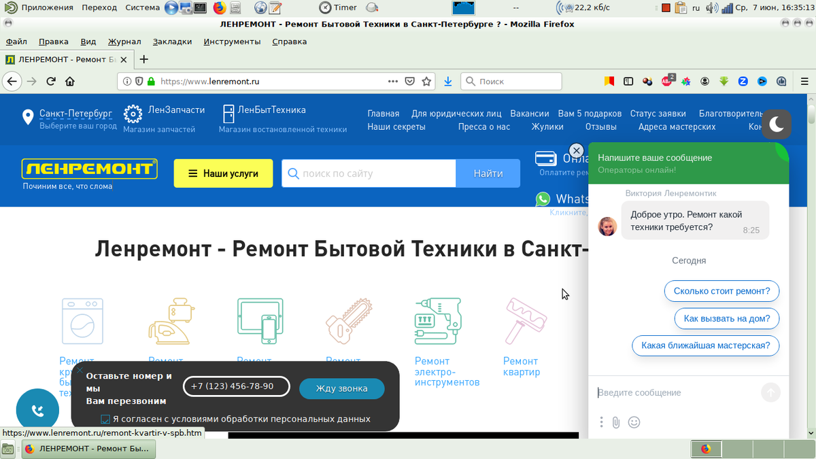Open ЛенБытТехника store link
Viewport: 816px width, 459px height.
coord(272,109)
